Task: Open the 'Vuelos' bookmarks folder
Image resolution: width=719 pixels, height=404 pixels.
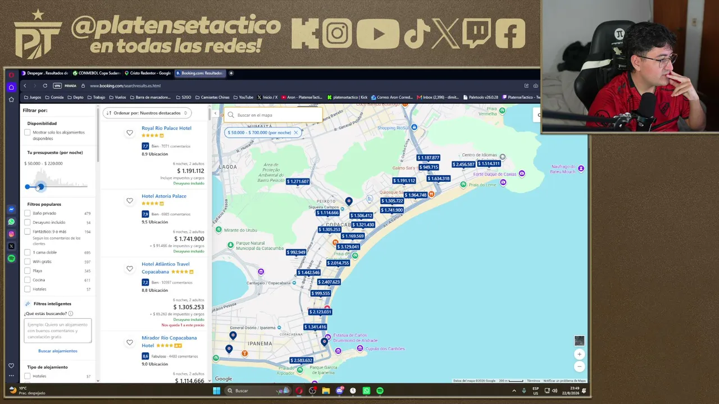Action: click(x=117, y=97)
